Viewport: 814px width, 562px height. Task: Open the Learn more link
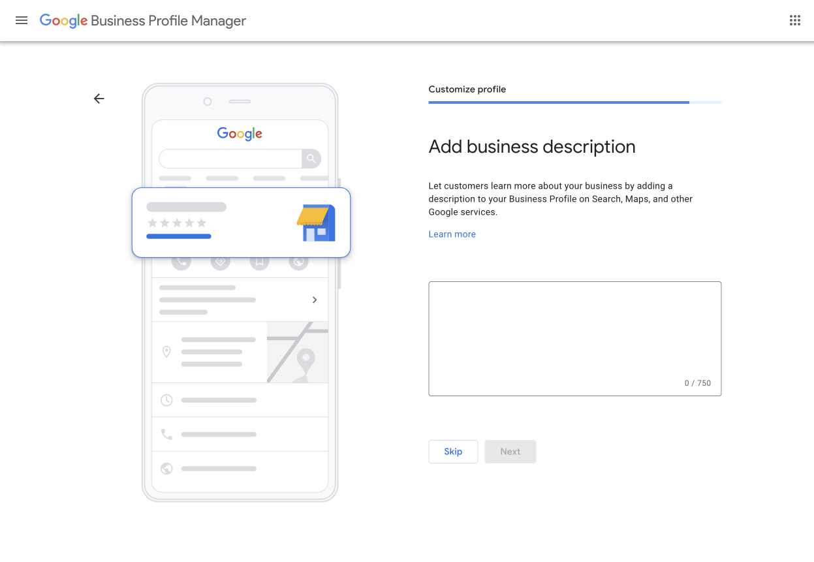tap(452, 234)
